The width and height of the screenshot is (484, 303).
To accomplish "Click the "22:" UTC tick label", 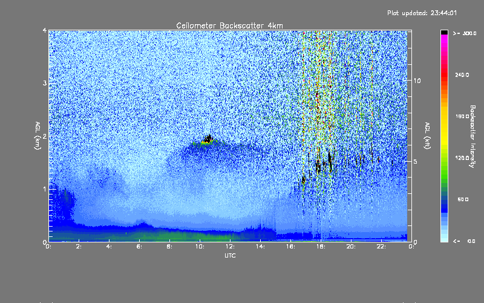I will click(382, 247).
